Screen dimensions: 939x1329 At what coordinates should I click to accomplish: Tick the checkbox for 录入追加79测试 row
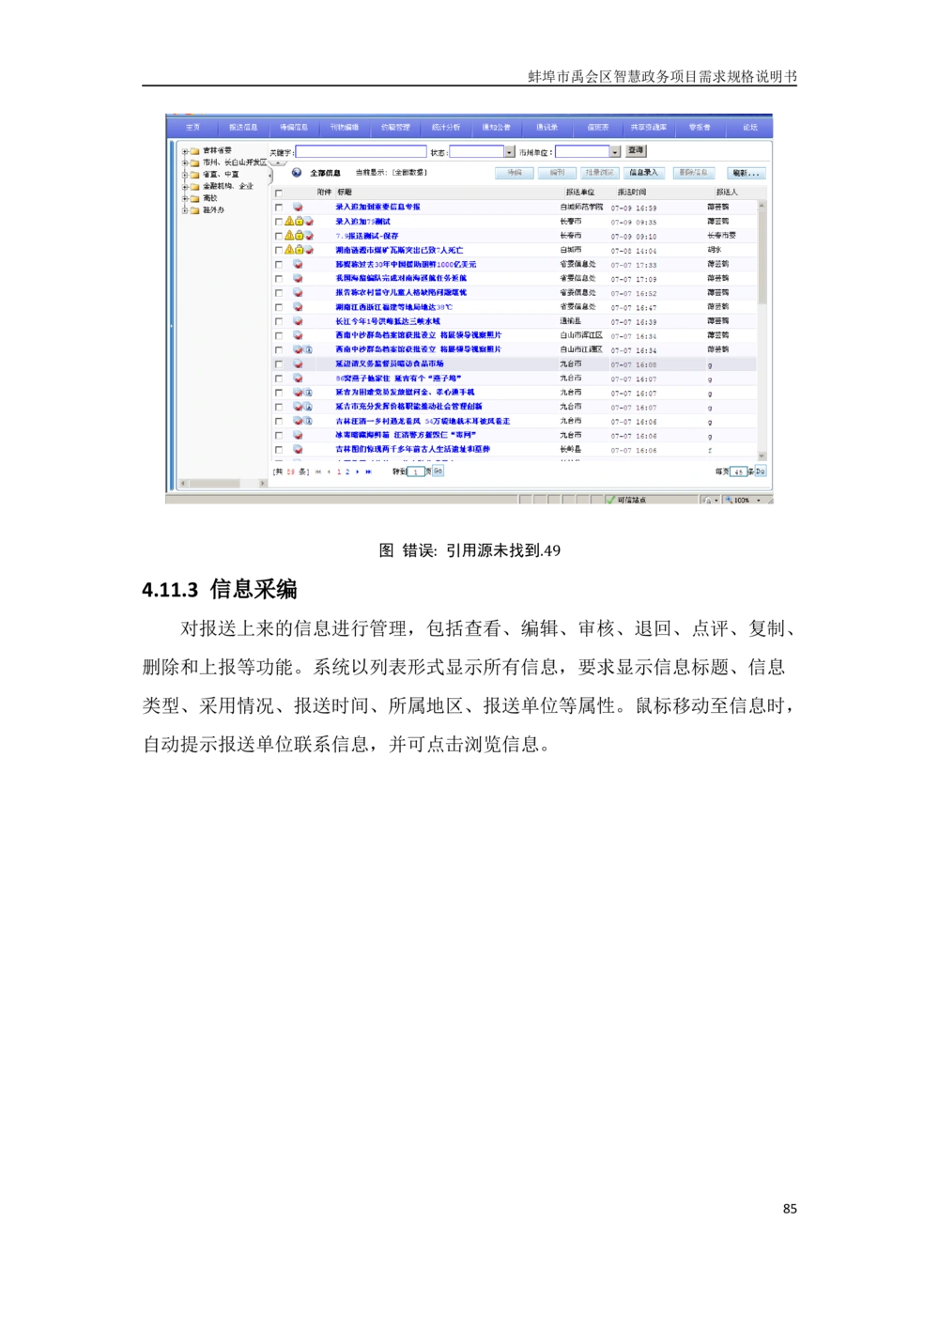pos(279,222)
